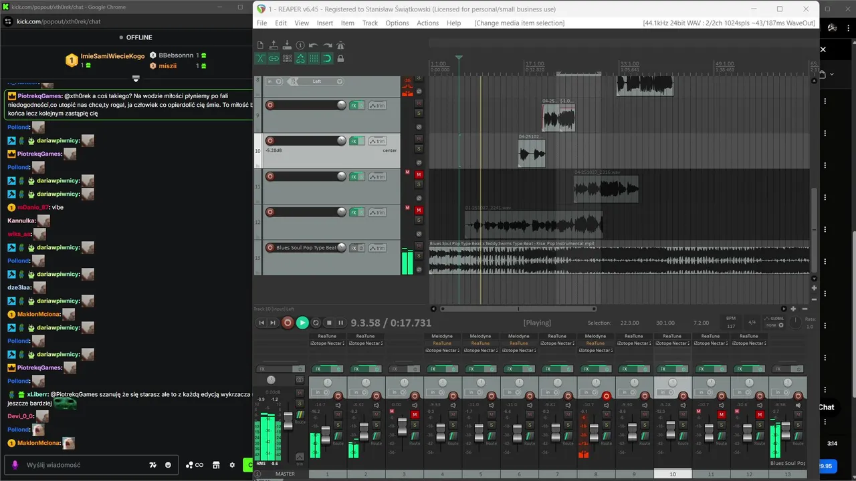Open the shop icon in Kick chat
Viewport: 856px width, 481px height.
coord(216,465)
